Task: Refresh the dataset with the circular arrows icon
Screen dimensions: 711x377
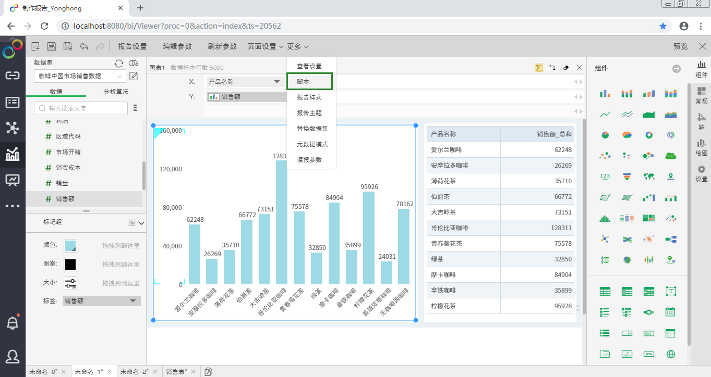Action: click(119, 63)
